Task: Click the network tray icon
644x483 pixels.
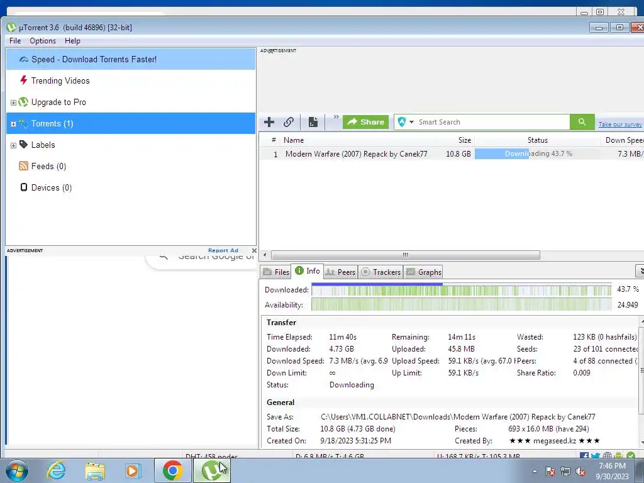Action: 565,472
